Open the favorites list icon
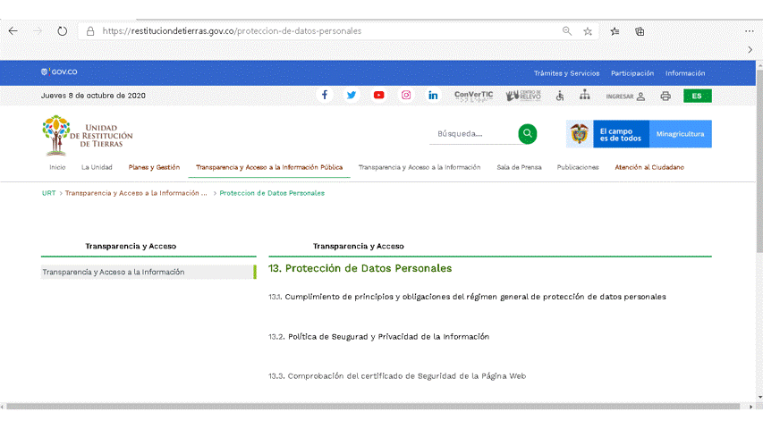 click(615, 31)
